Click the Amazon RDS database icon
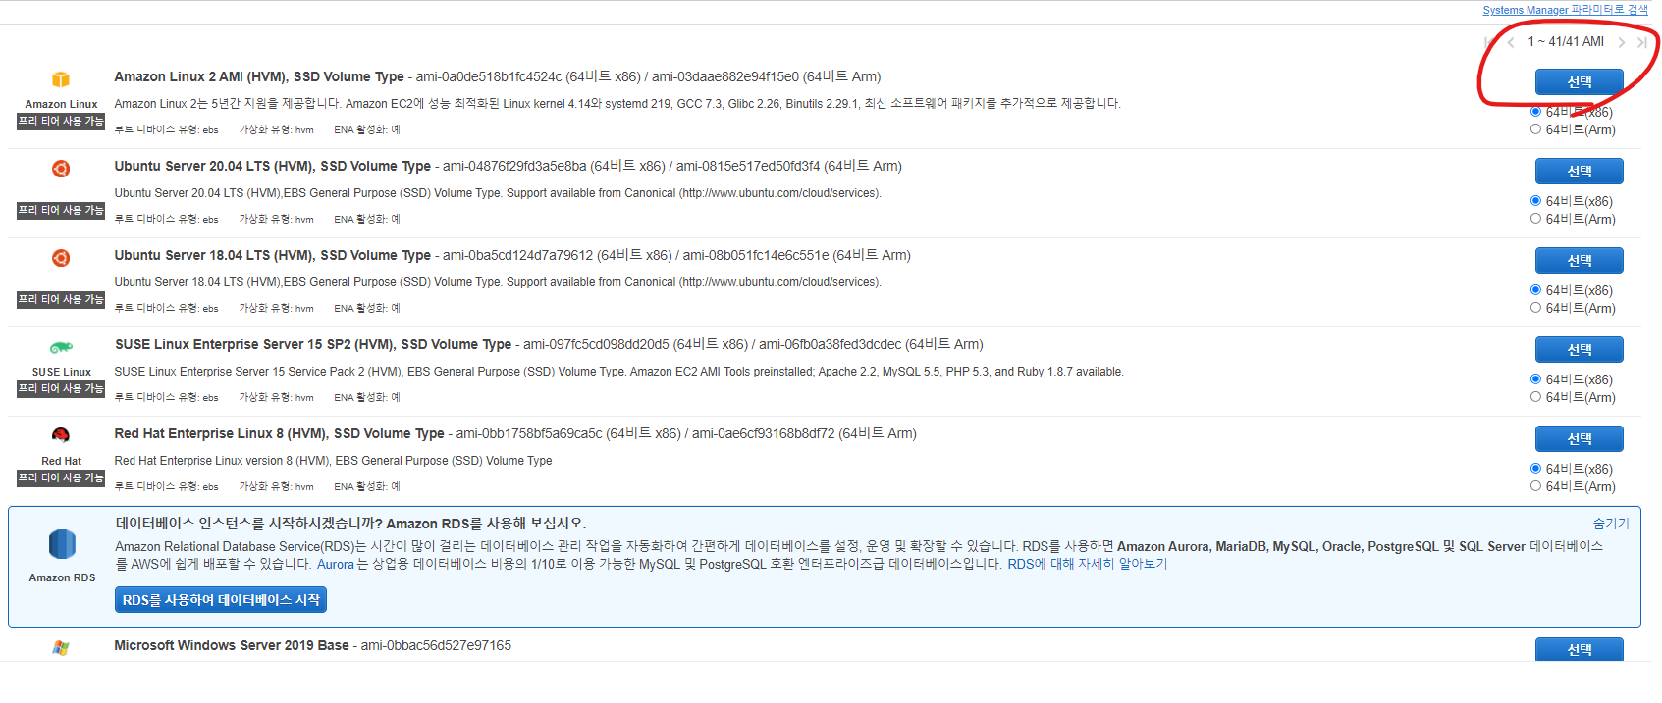Image resolution: width=1662 pixels, height=703 pixels. [62, 544]
